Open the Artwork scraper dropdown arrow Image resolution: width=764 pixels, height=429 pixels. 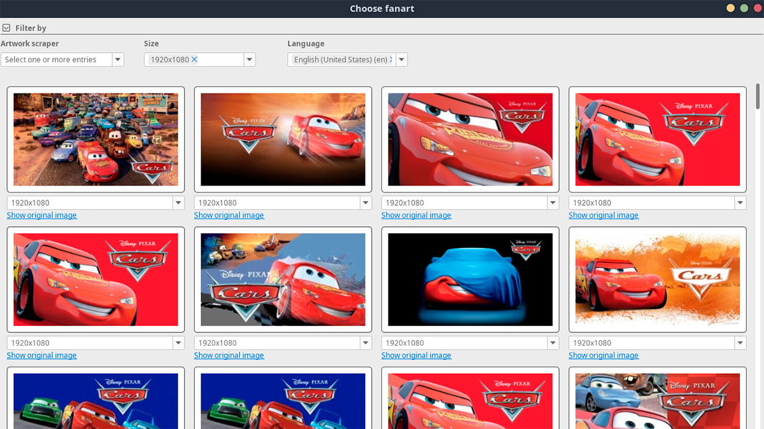point(118,60)
